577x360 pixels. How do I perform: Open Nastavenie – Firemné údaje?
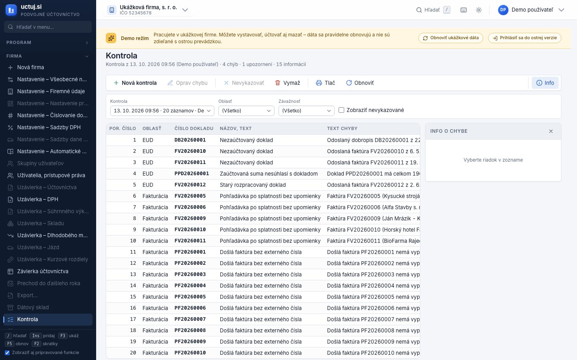click(x=48, y=91)
